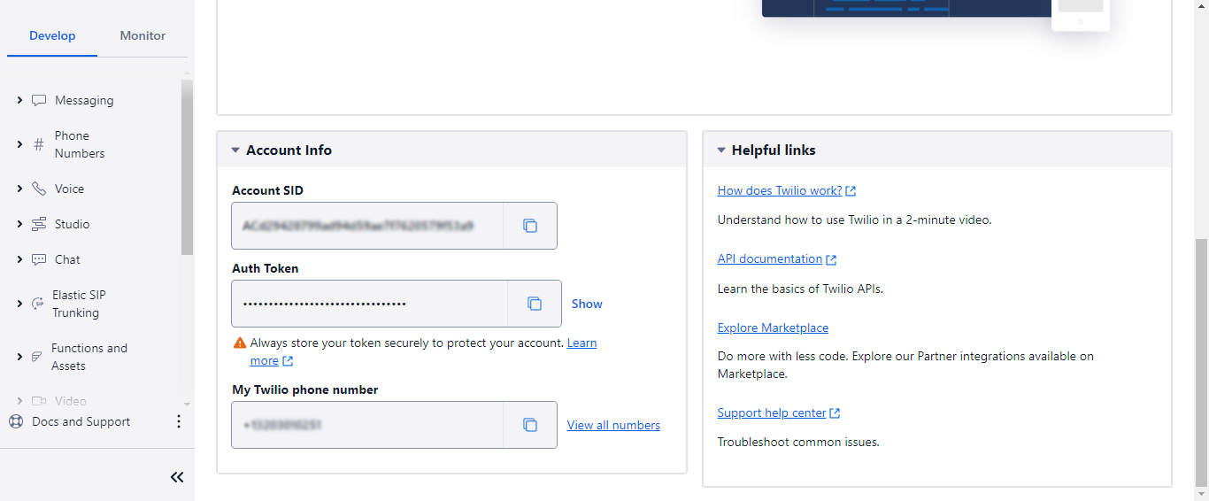Click the Docs and Support lifebuoy icon

point(16,421)
